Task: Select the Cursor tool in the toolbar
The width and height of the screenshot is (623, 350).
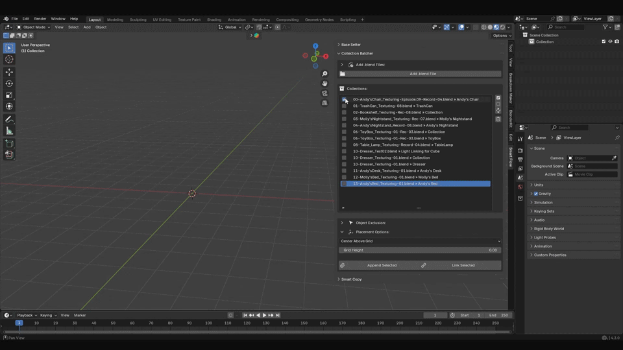Action: pos(9,60)
